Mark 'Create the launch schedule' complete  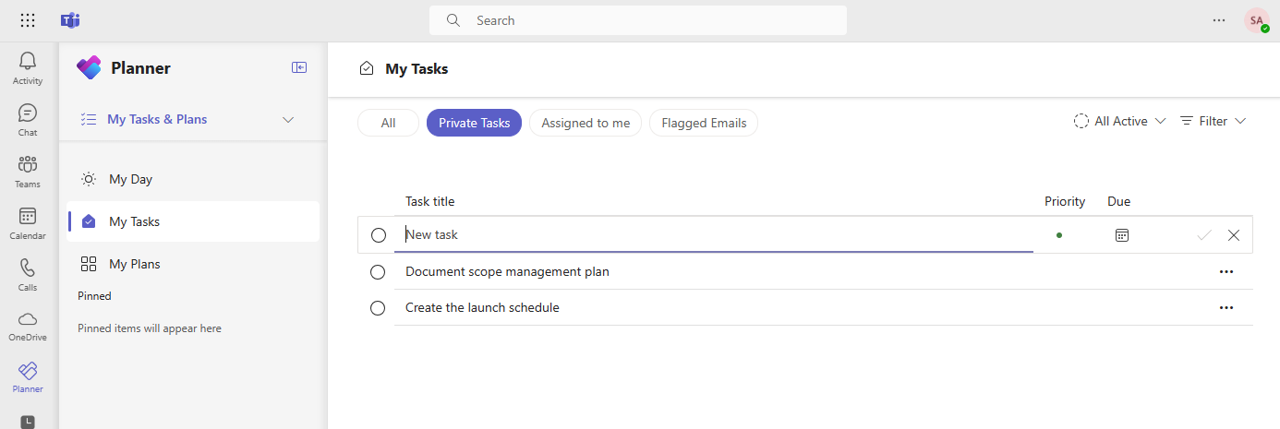pos(378,308)
